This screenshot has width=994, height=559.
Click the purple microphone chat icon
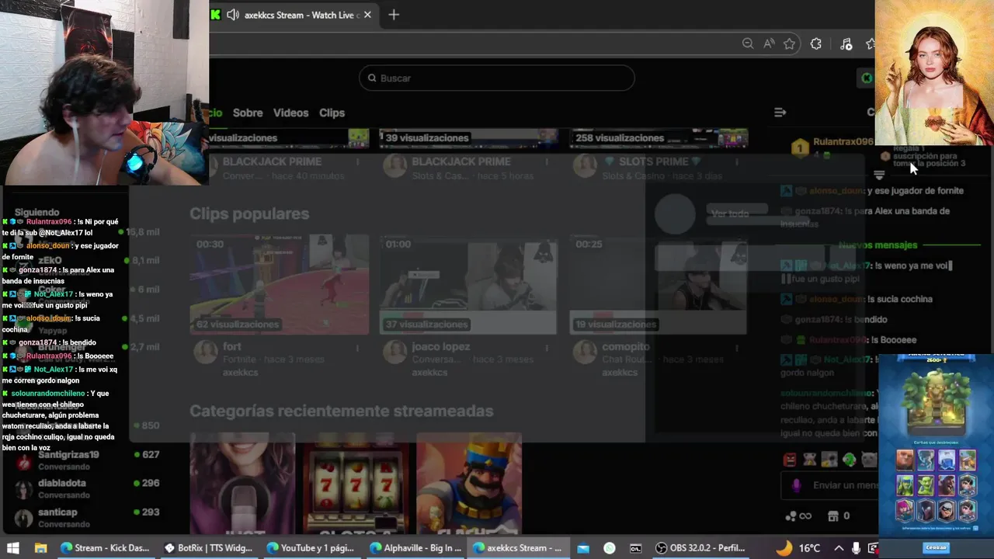[x=797, y=485]
